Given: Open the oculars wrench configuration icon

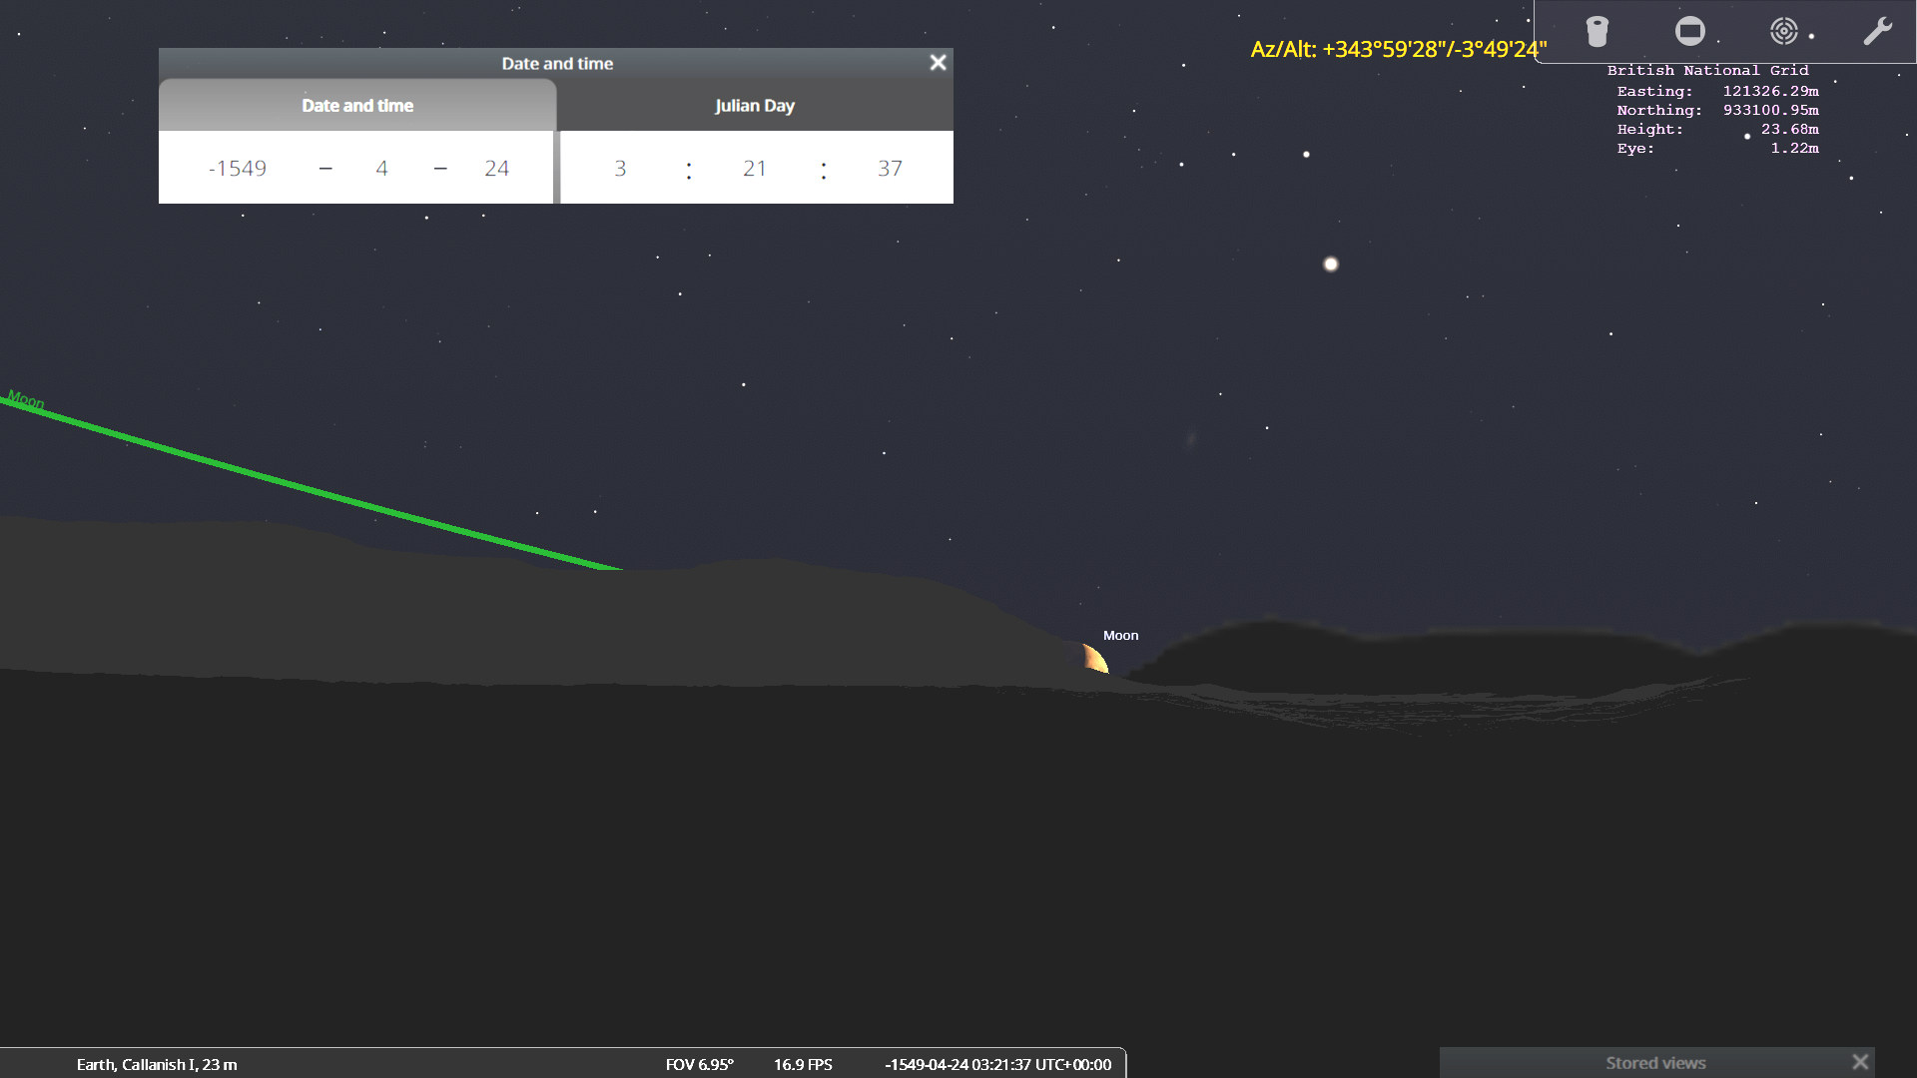Looking at the screenshot, I should pyautogui.click(x=1877, y=32).
